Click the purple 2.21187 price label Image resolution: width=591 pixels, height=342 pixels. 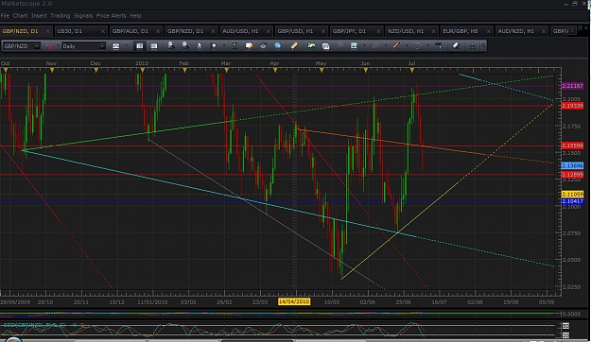click(572, 86)
